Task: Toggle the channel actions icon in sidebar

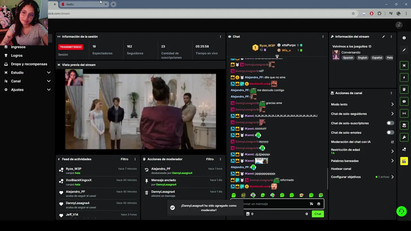Action: [404, 125]
